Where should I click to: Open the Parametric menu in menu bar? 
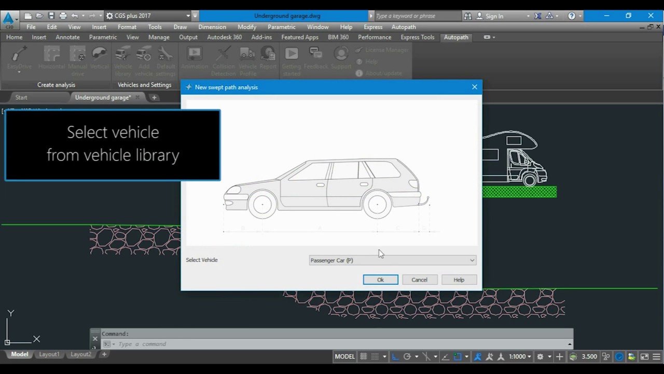[282, 27]
